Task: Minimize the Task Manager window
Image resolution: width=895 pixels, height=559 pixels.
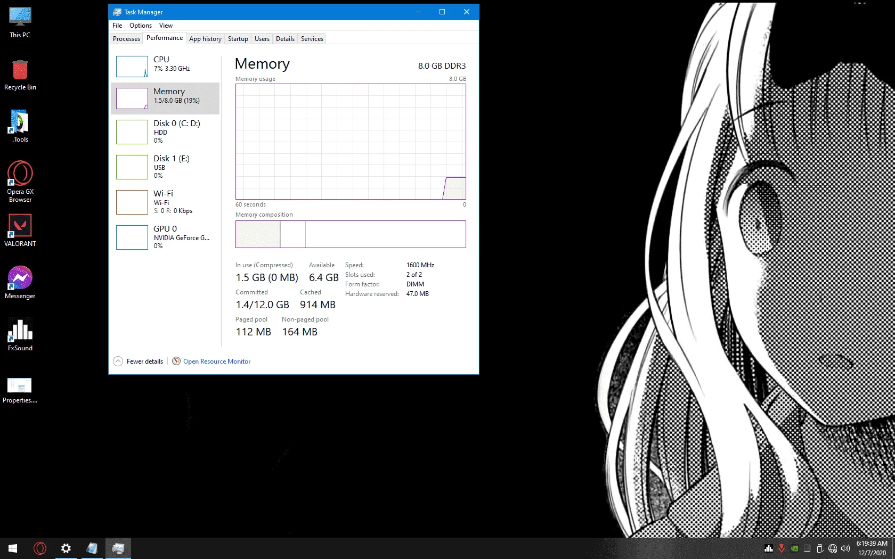Action: [x=418, y=12]
